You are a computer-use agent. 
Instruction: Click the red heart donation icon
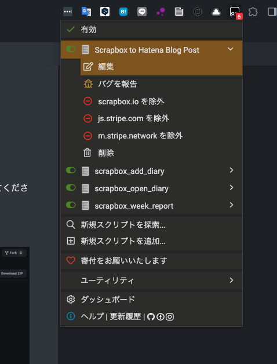(71, 260)
